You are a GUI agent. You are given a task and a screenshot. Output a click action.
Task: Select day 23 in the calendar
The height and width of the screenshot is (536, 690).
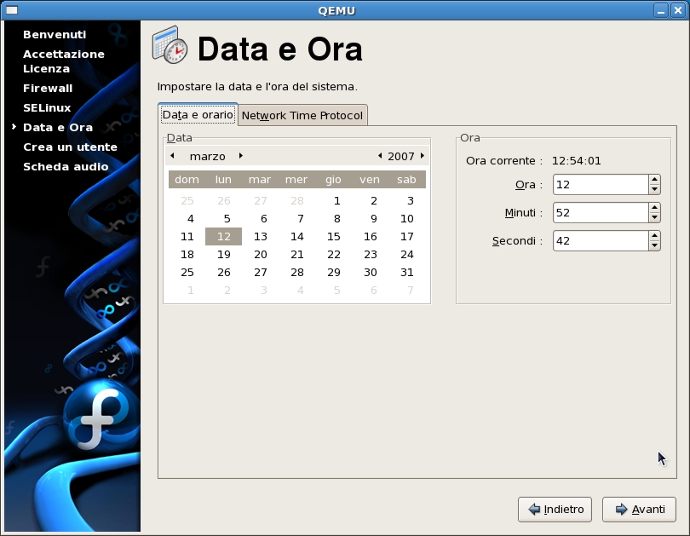tap(370, 255)
